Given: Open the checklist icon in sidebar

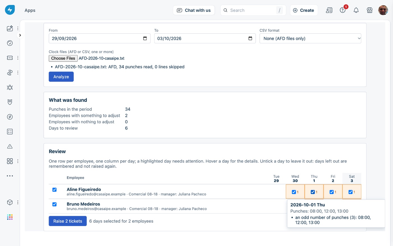Looking at the screenshot, I should (10, 132).
